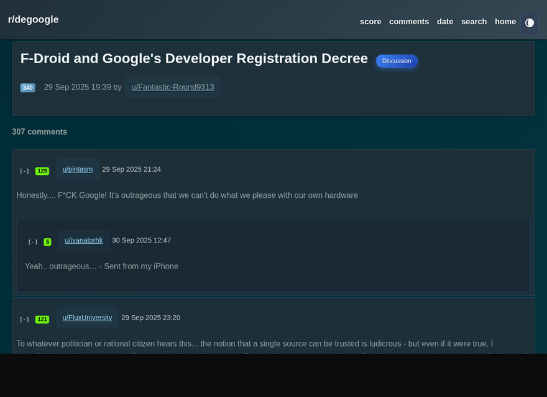Image resolution: width=547 pixels, height=397 pixels.
Task: Go to home from the navigation
Action: [505, 22]
